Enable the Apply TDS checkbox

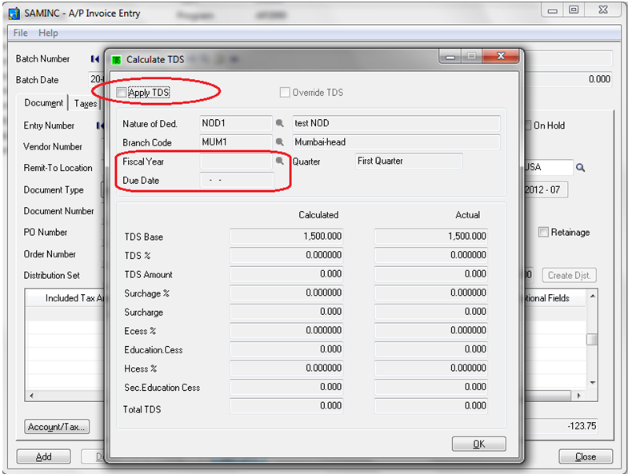(x=122, y=93)
